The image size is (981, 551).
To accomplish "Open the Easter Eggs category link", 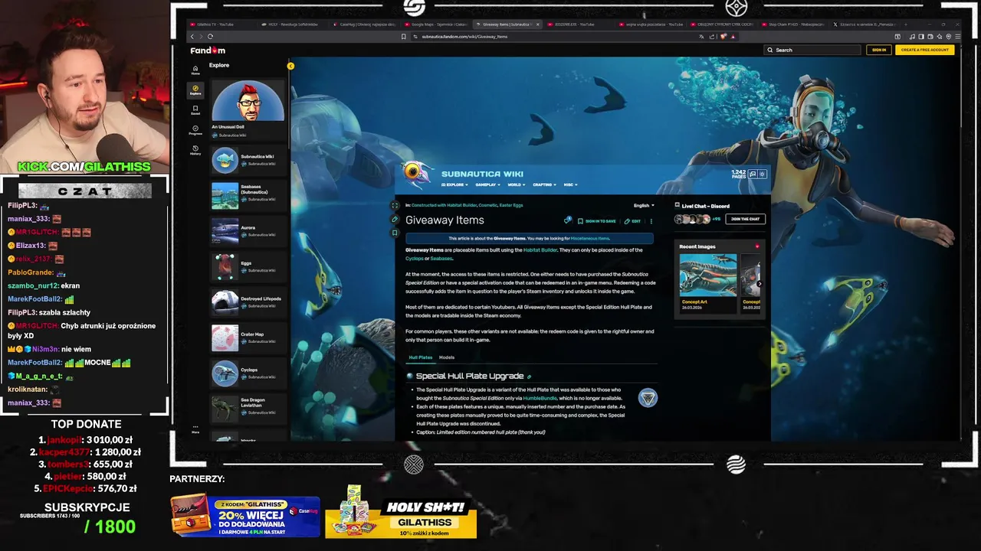I will [511, 205].
